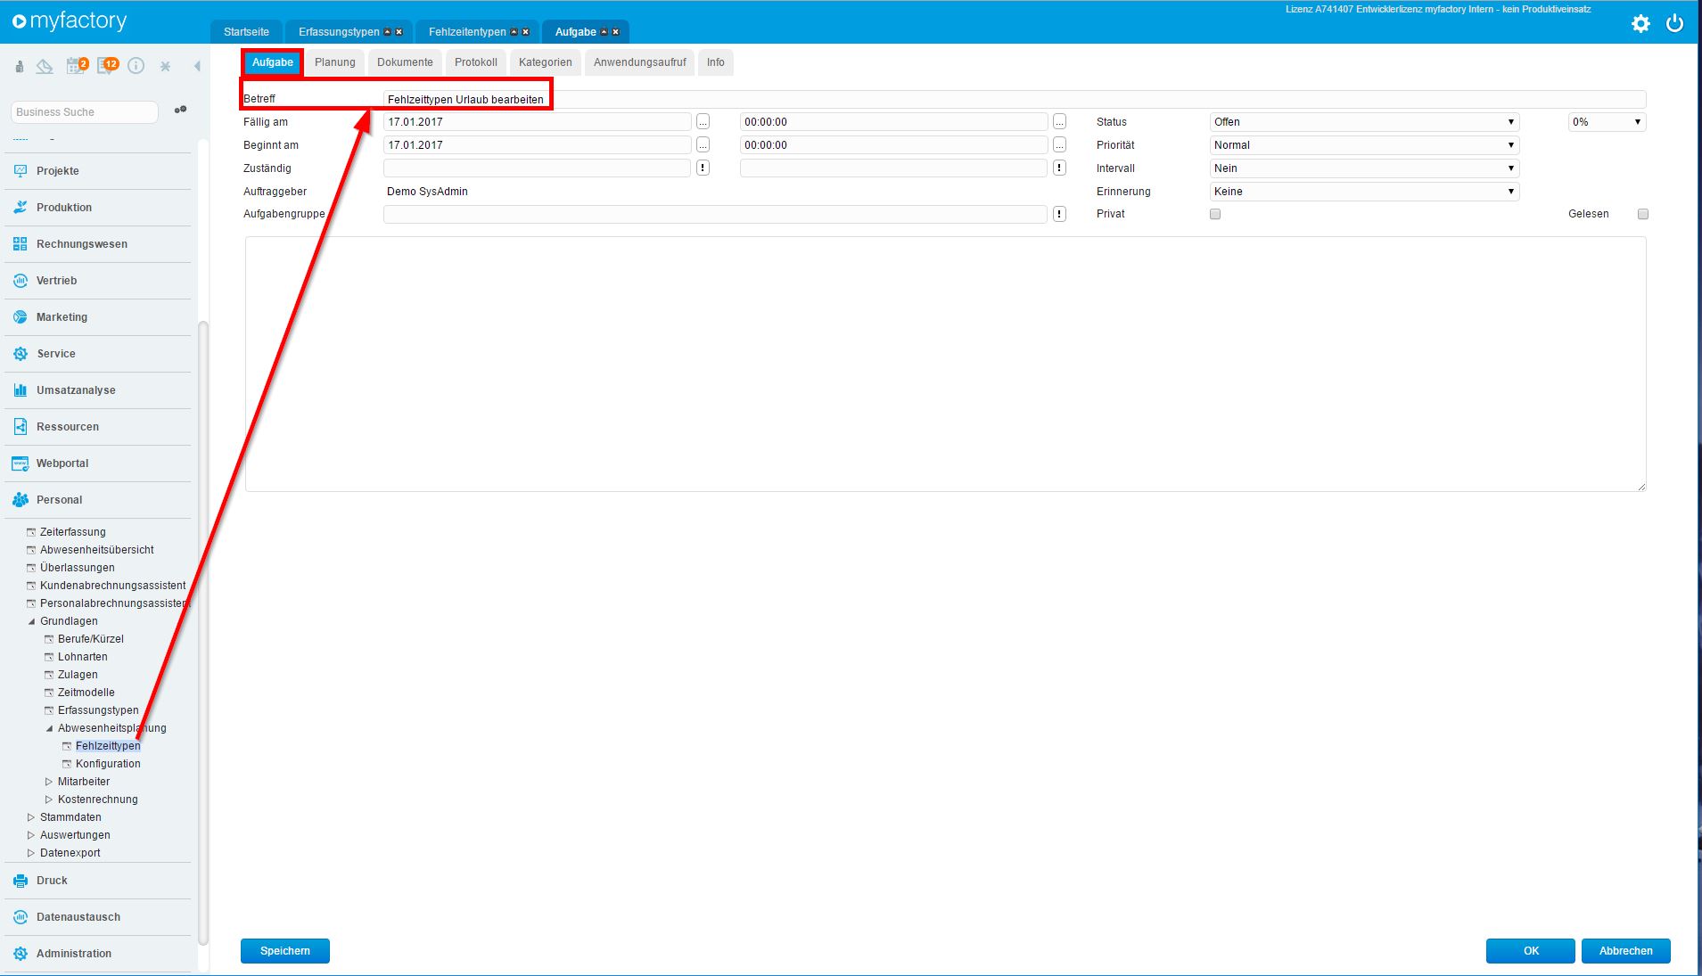Click the envelope mail icon in sidebar toolbar
This screenshot has width=1702, height=976.
pyautogui.click(x=45, y=66)
